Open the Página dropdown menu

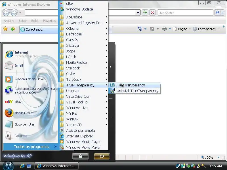(182, 29)
